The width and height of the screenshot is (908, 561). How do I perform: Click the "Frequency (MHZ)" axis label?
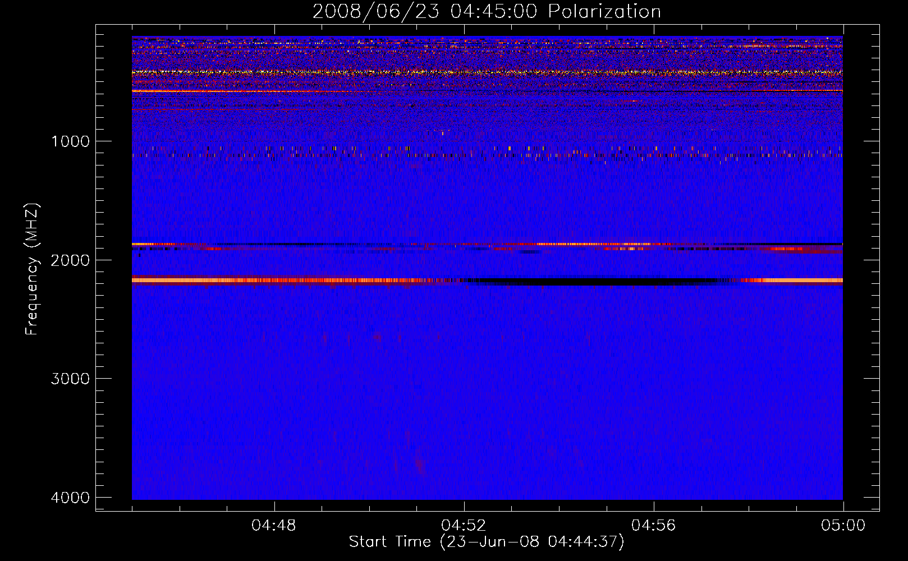click(33, 269)
